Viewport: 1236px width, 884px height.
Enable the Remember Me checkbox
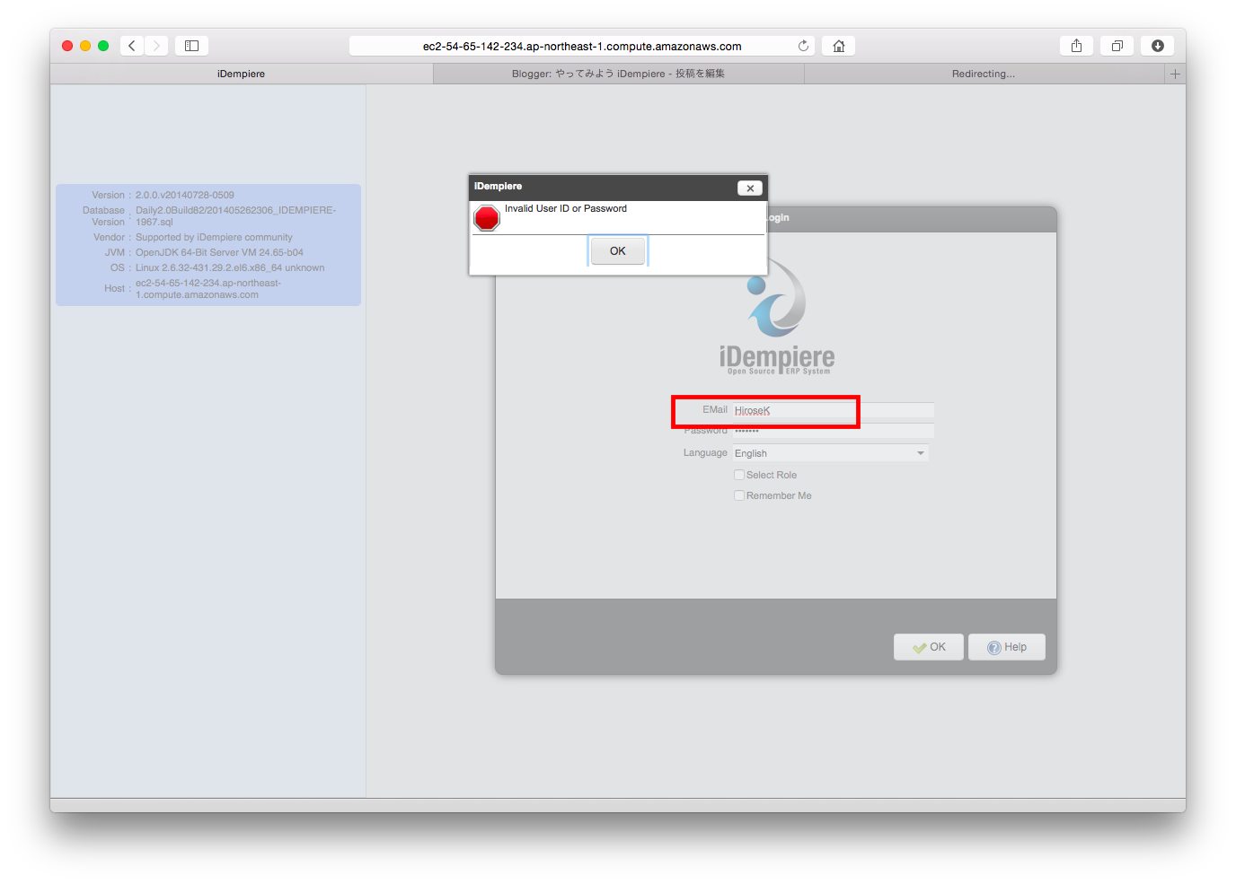click(x=739, y=495)
